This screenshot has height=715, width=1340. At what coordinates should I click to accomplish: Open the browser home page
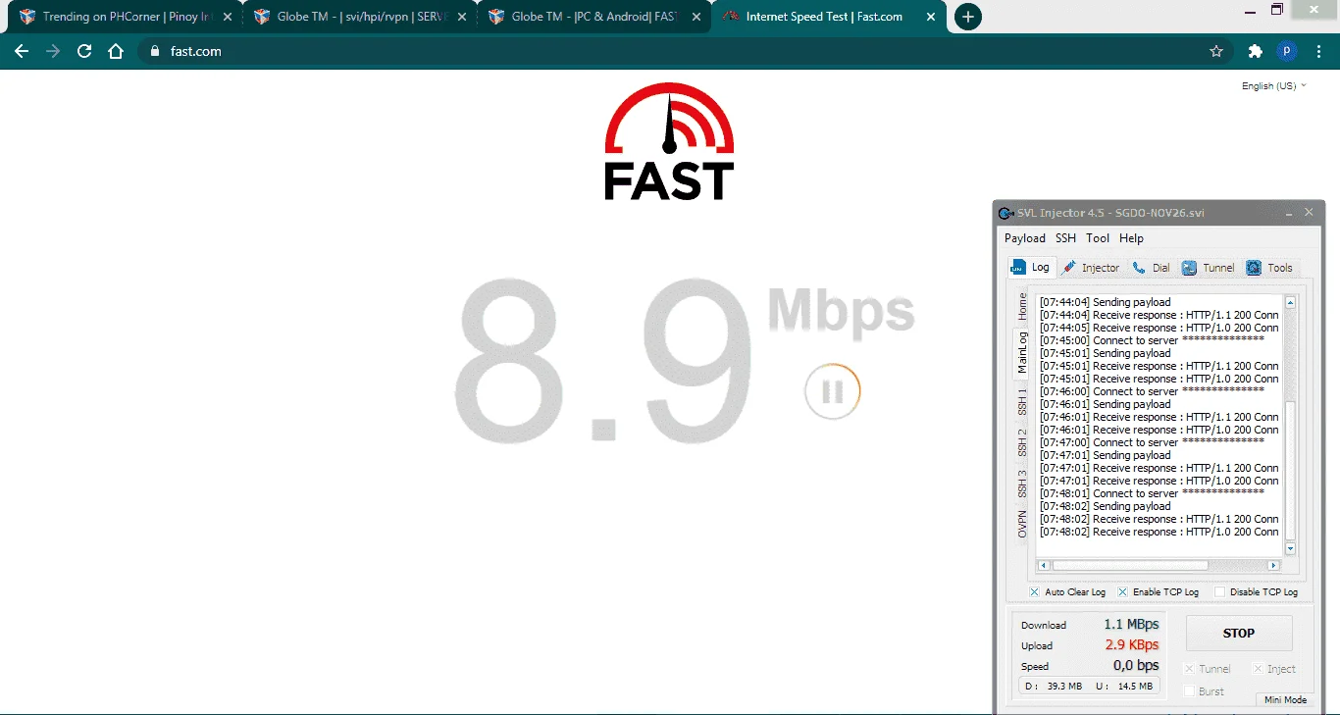pyautogui.click(x=116, y=51)
